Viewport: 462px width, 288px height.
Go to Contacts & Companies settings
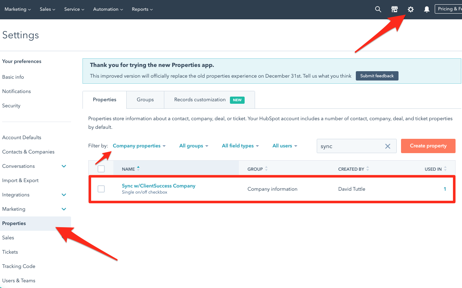click(28, 152)
